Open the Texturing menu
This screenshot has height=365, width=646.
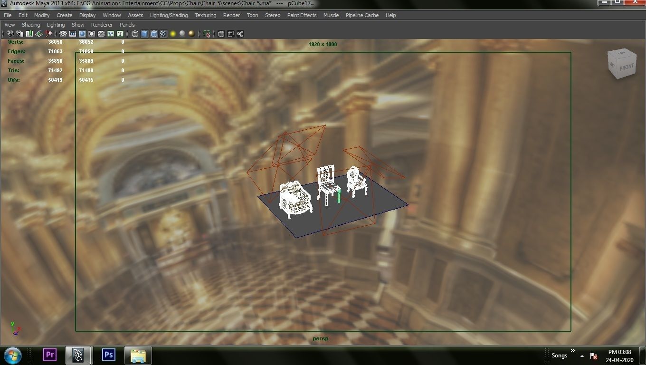click(x=205, y=15)
